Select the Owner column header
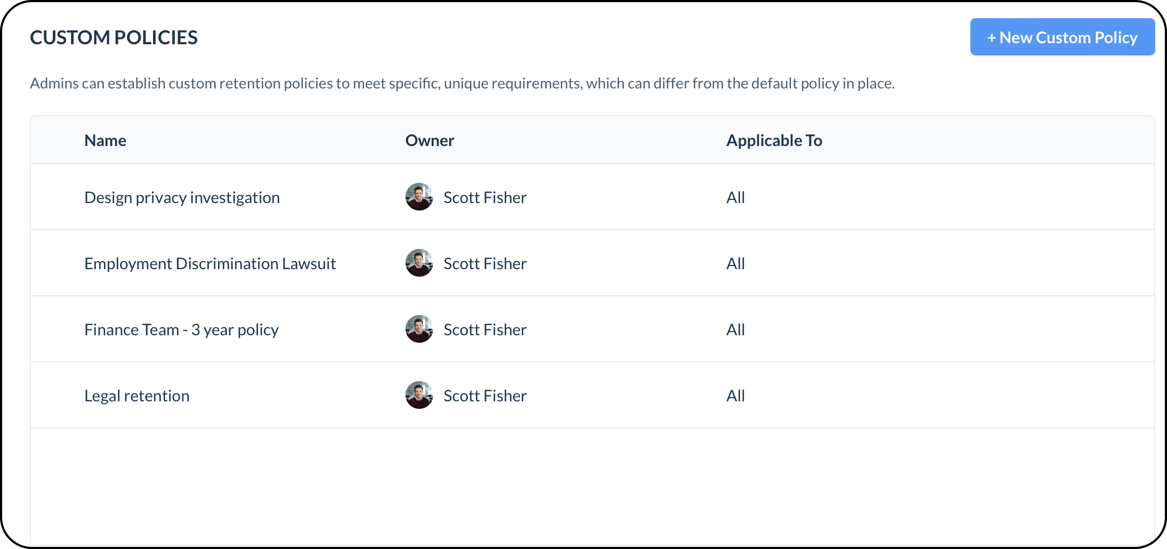This screenshot has height=549, width=1167. click(x=429, y=140)
